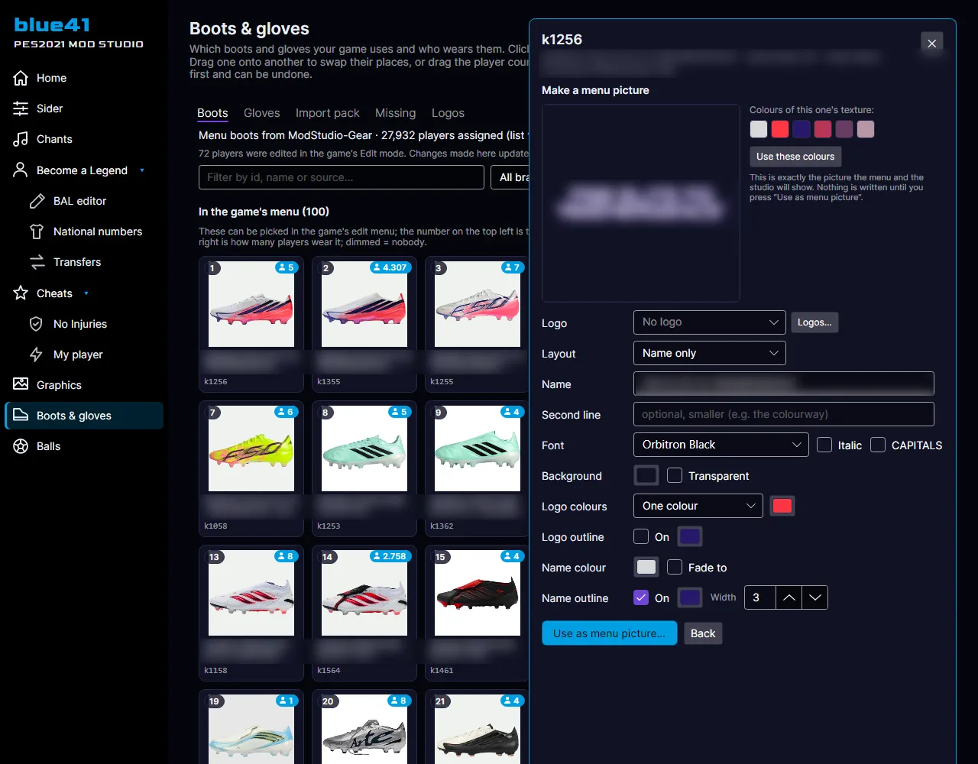Image resolution: width=978 pixels, height=764 pixels.
Task: Open the Graphics picture icon
Action: [x=21, y=385]
